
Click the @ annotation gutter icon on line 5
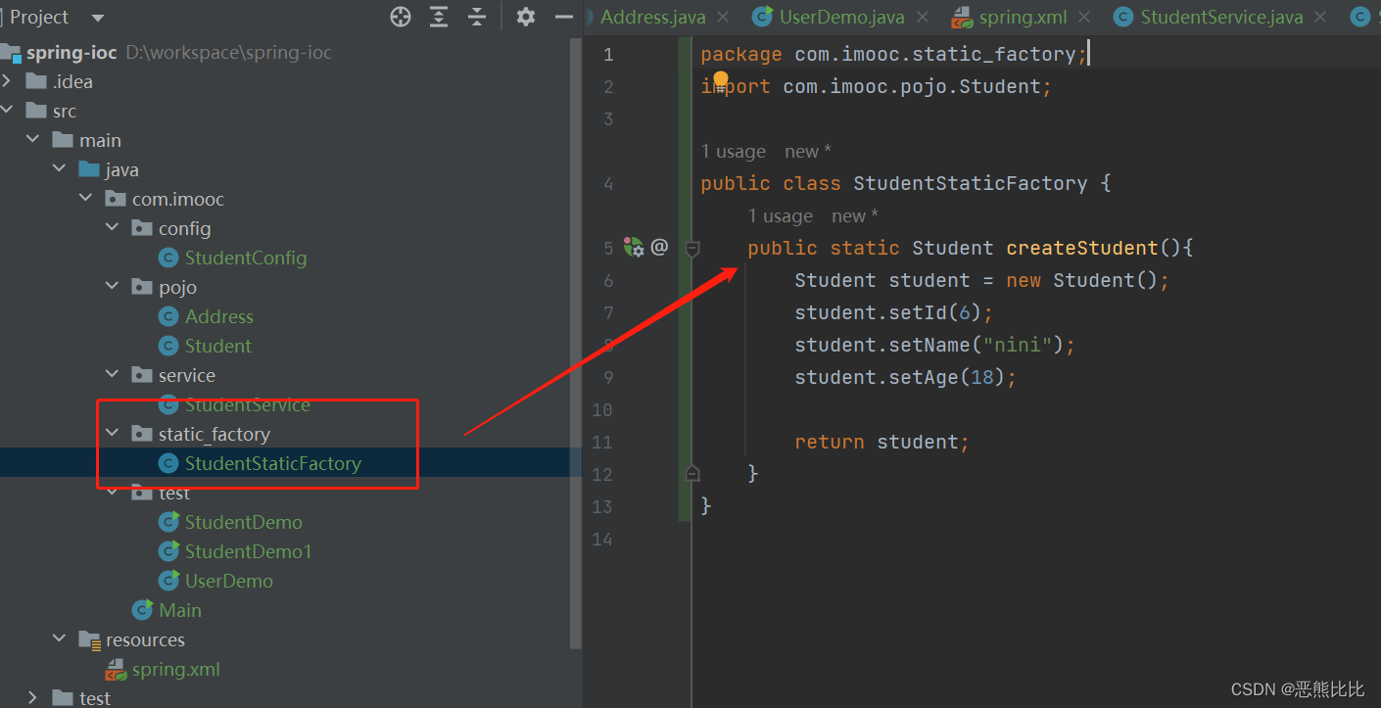(659, 248)
